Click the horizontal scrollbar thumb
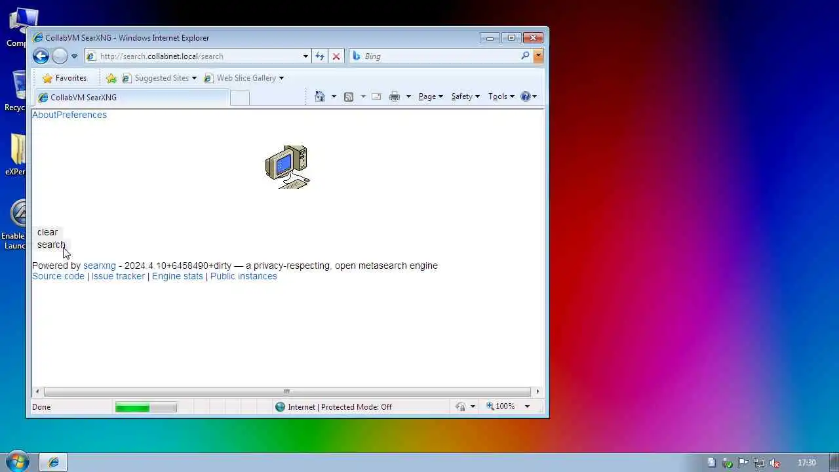Viewport: 839px width, 472px height. click(286, 391)
